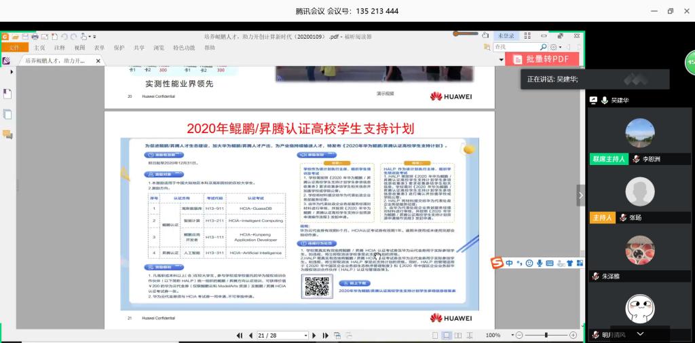The width and height of the screenshot is (695, 343).
Task: Open the 注释 ribbon tab
Action: pos(60,48)
